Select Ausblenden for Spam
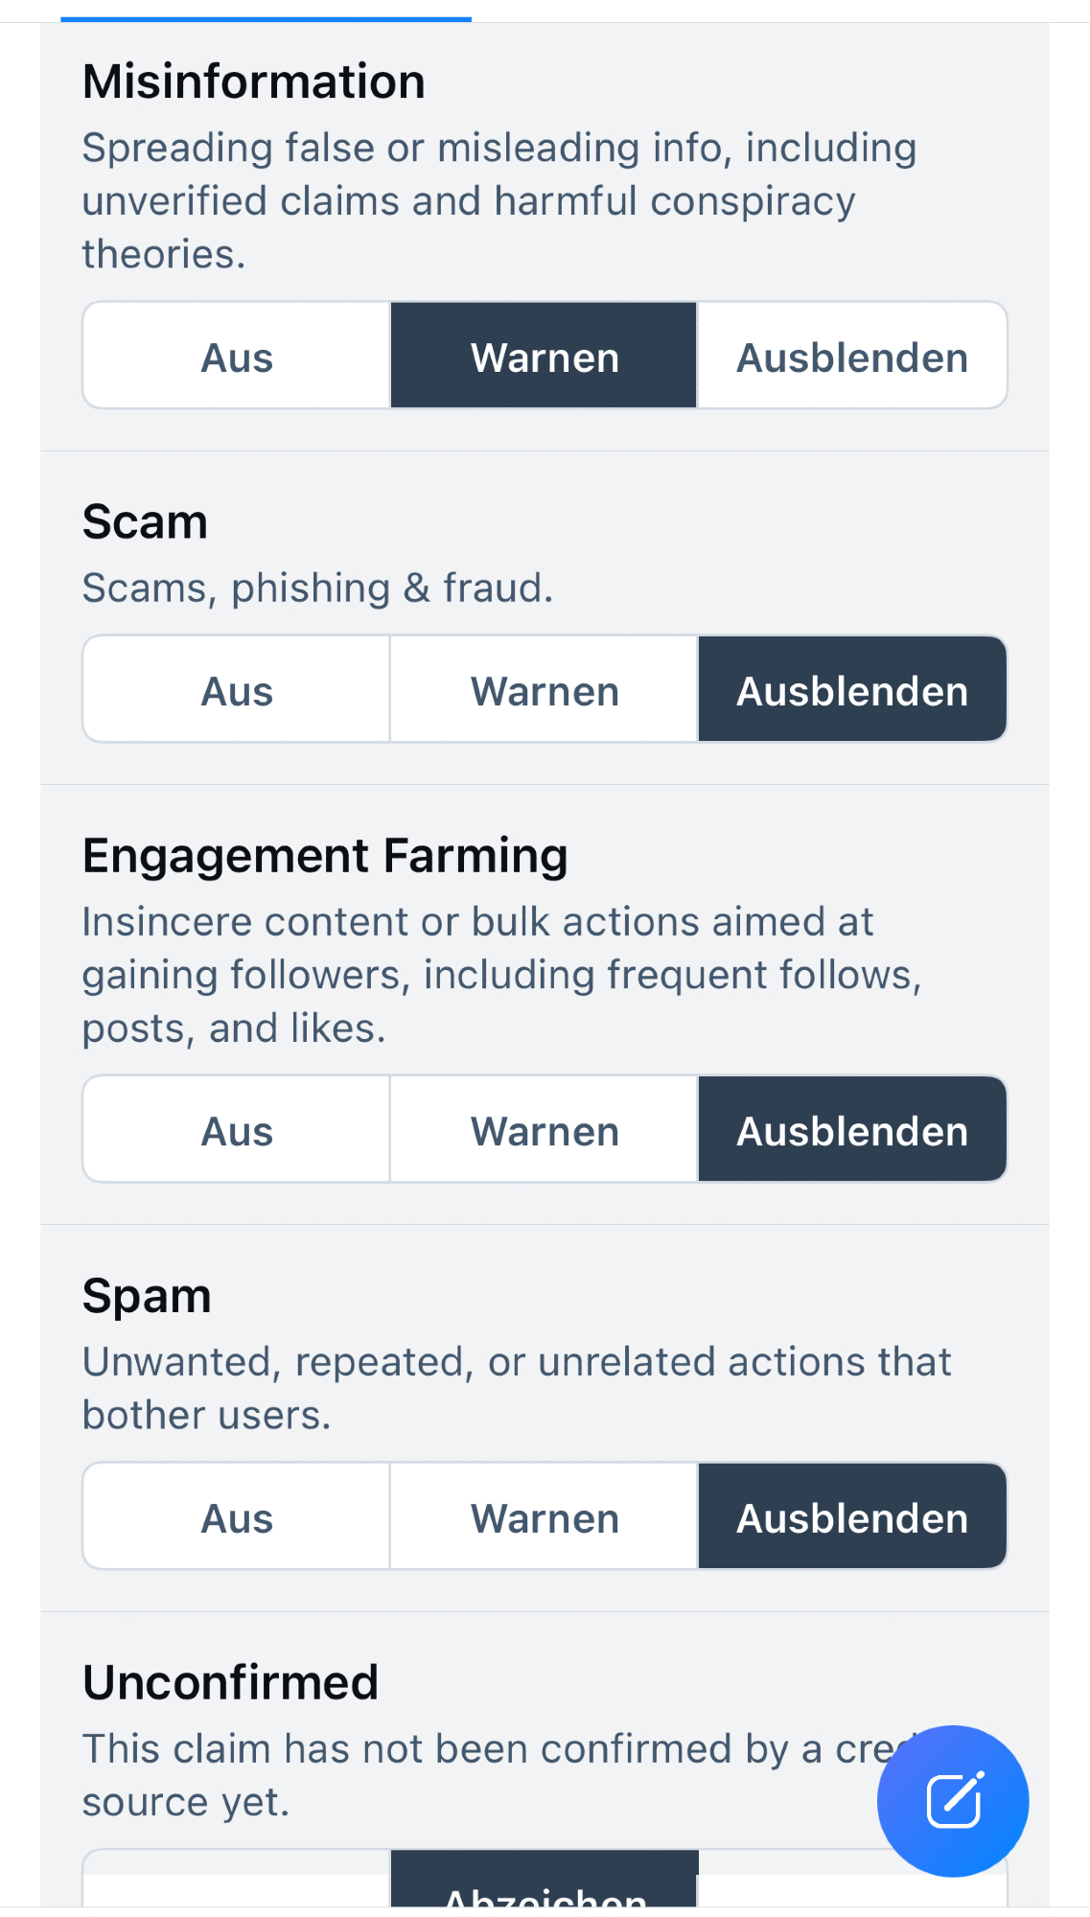The width and height of the screenshot is (1090, 1917). [851, 1517]
